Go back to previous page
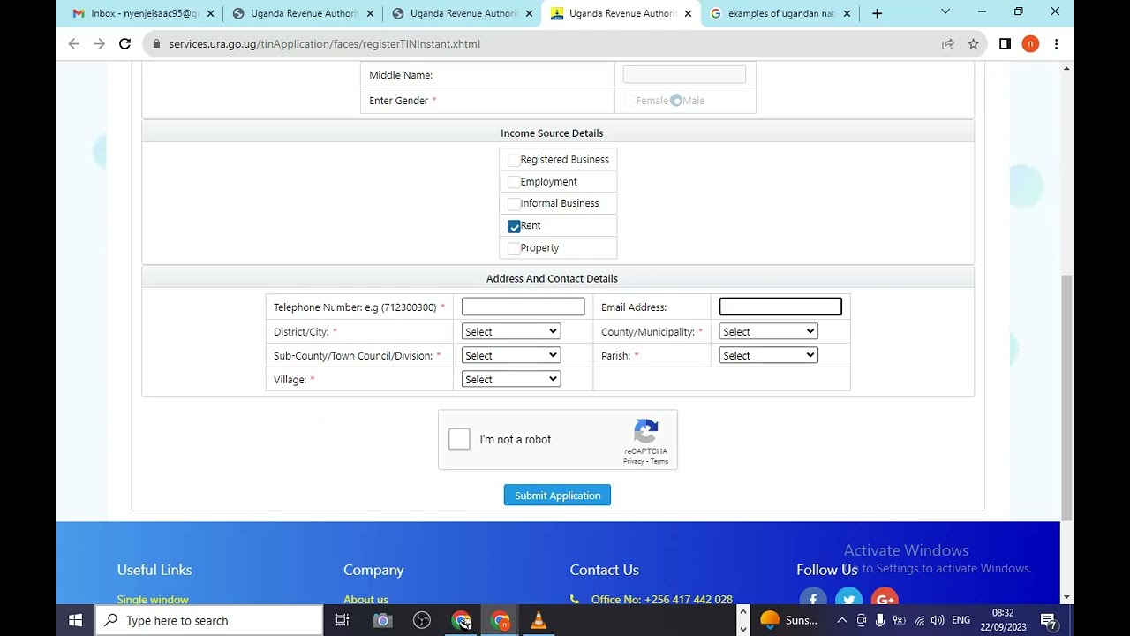This screenshot has width=1130, height=636. [x=74, y=43]
